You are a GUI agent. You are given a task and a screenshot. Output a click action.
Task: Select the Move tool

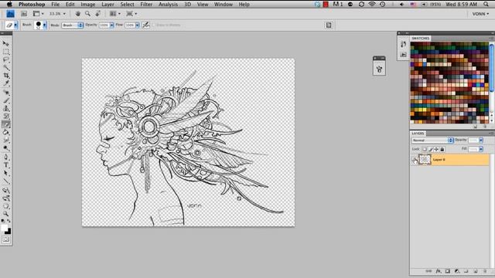coord(5,43)
